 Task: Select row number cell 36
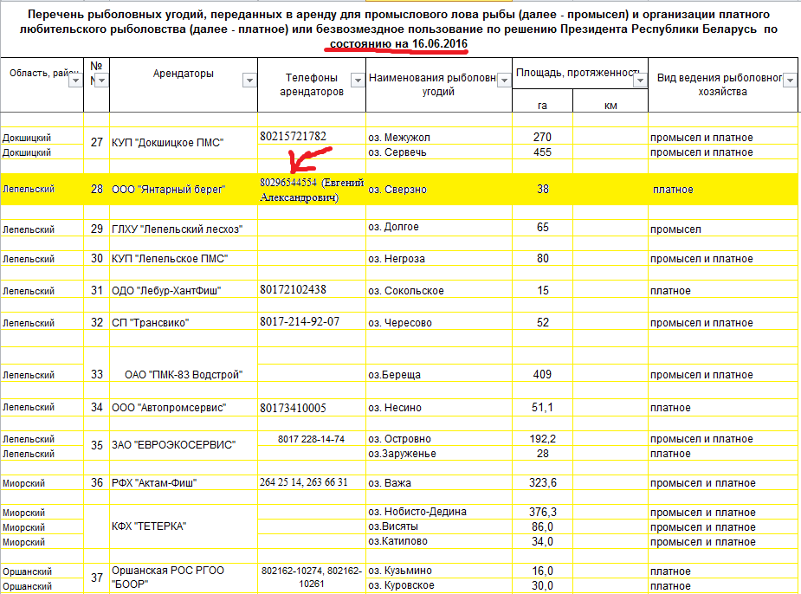tap(97, 482)
